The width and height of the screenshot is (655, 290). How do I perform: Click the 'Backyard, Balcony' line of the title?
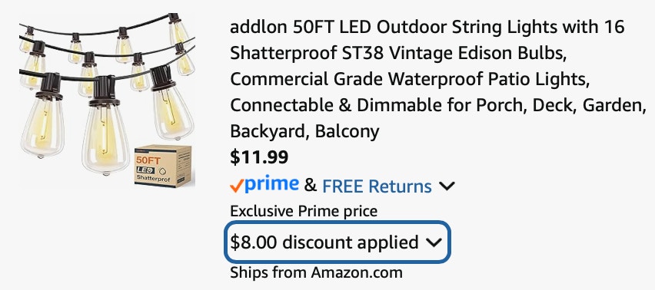click(304, 131)
